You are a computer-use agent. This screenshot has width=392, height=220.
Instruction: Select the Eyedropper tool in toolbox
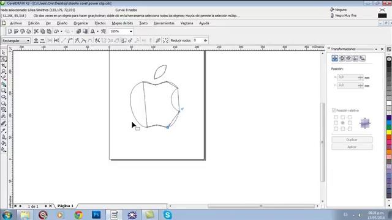click(4, 130)
